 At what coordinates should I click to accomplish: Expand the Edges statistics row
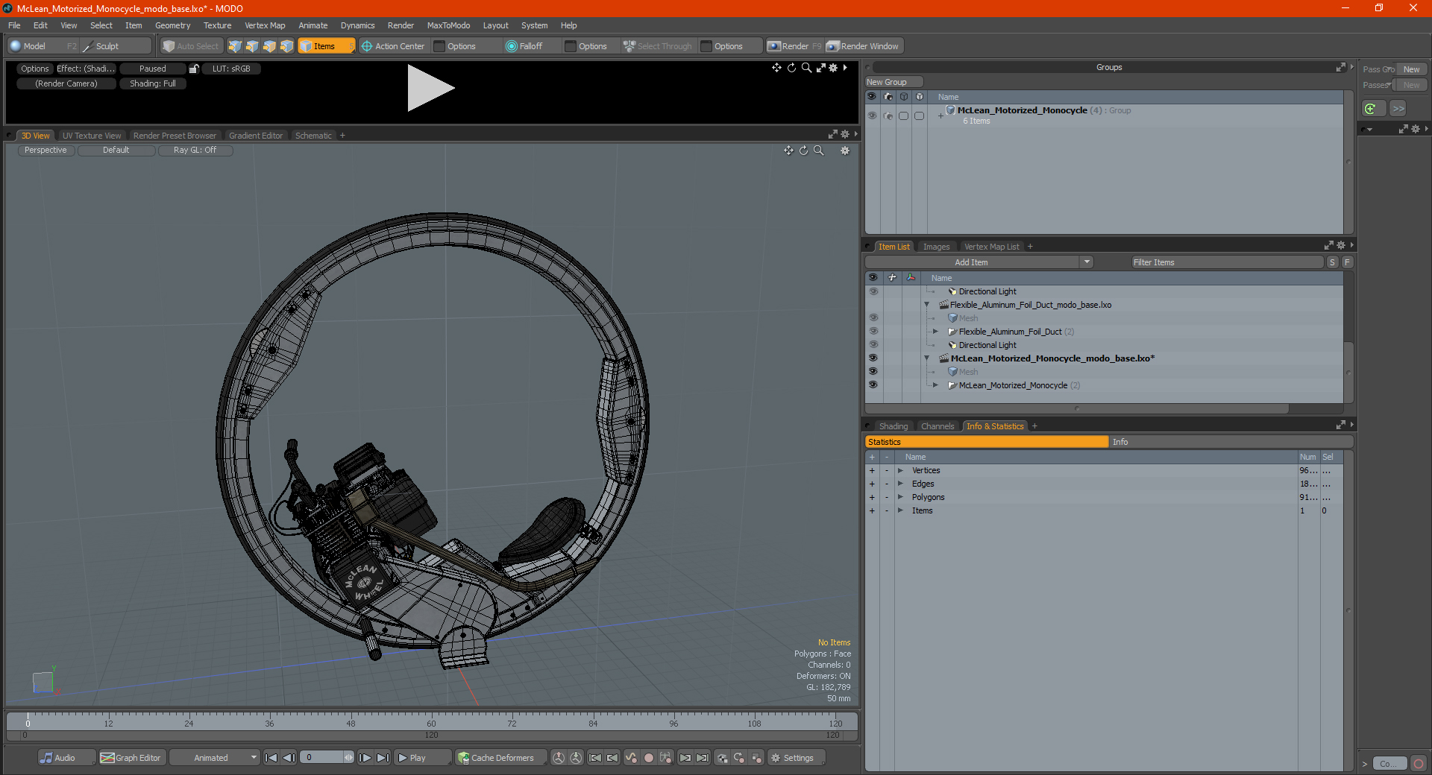click(x=900, y=484)
